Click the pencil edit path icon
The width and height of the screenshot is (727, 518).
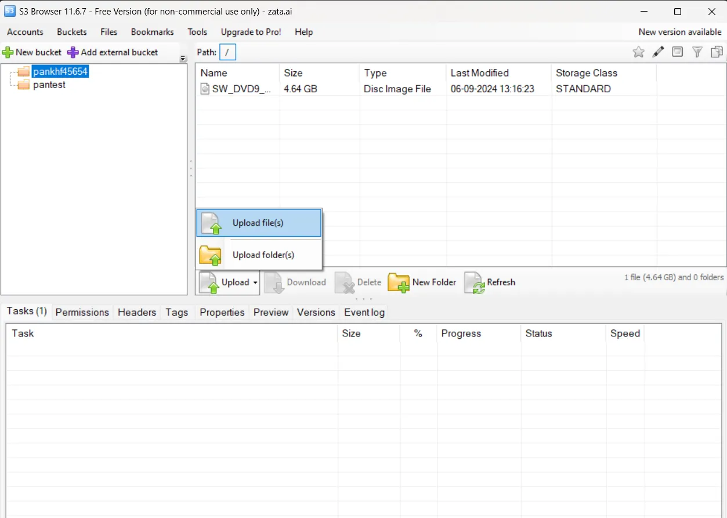(x=658, y=52)
